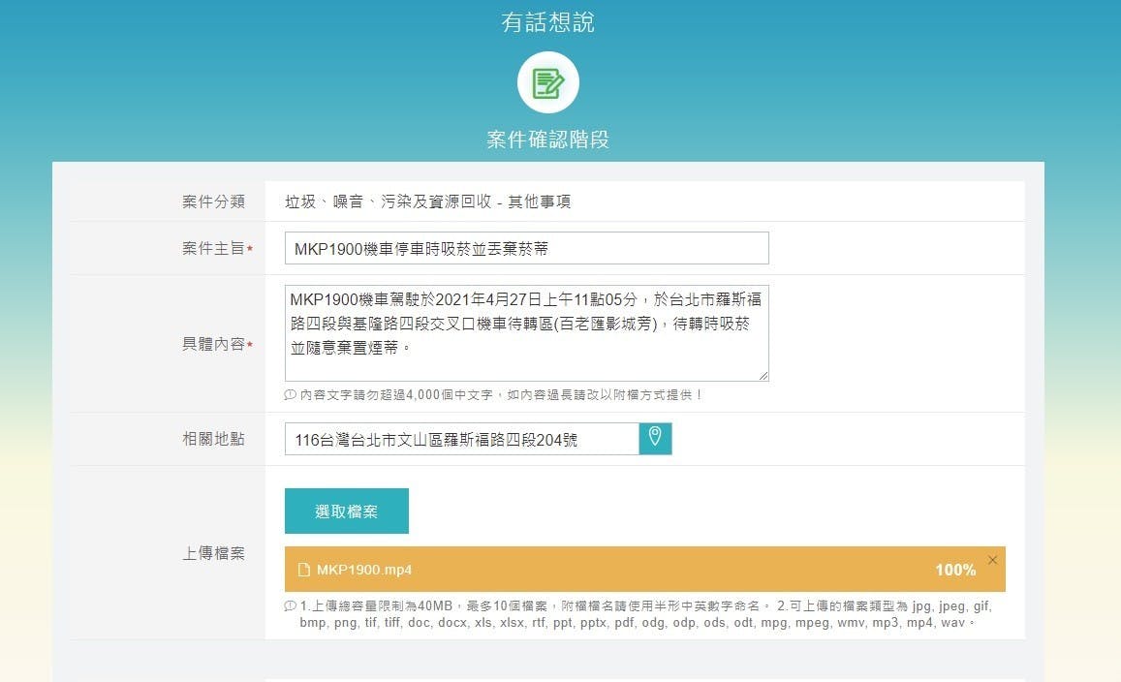Click the 具體內容 field label
Viewport: 1121px width, 682px height.
click(x=213, y=344)
